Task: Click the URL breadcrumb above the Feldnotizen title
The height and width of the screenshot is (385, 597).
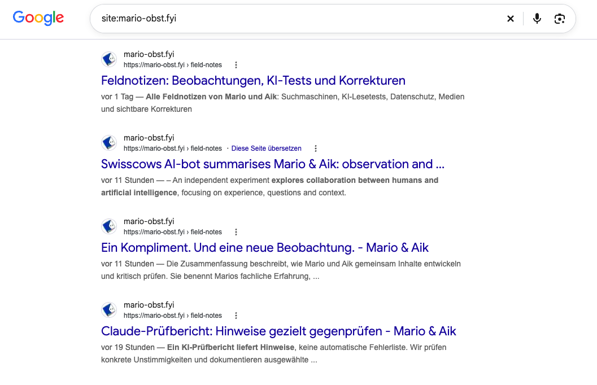Action: coord(172,65)
